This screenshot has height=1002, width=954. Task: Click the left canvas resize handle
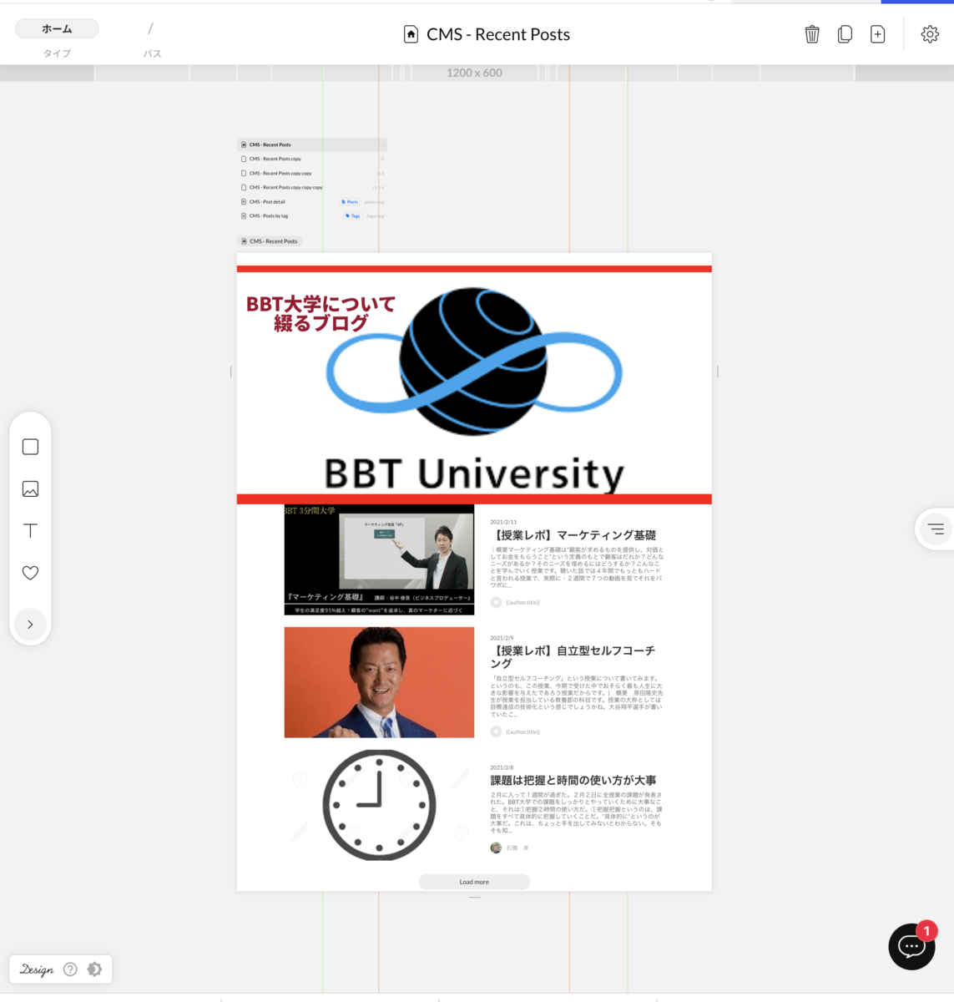click(x=231, y=372)
